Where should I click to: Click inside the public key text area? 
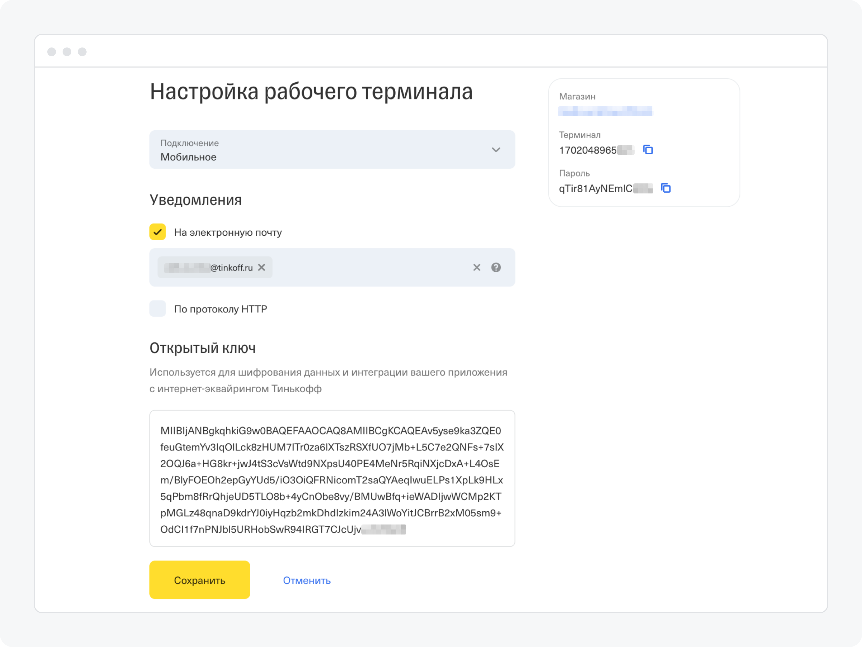332,478
